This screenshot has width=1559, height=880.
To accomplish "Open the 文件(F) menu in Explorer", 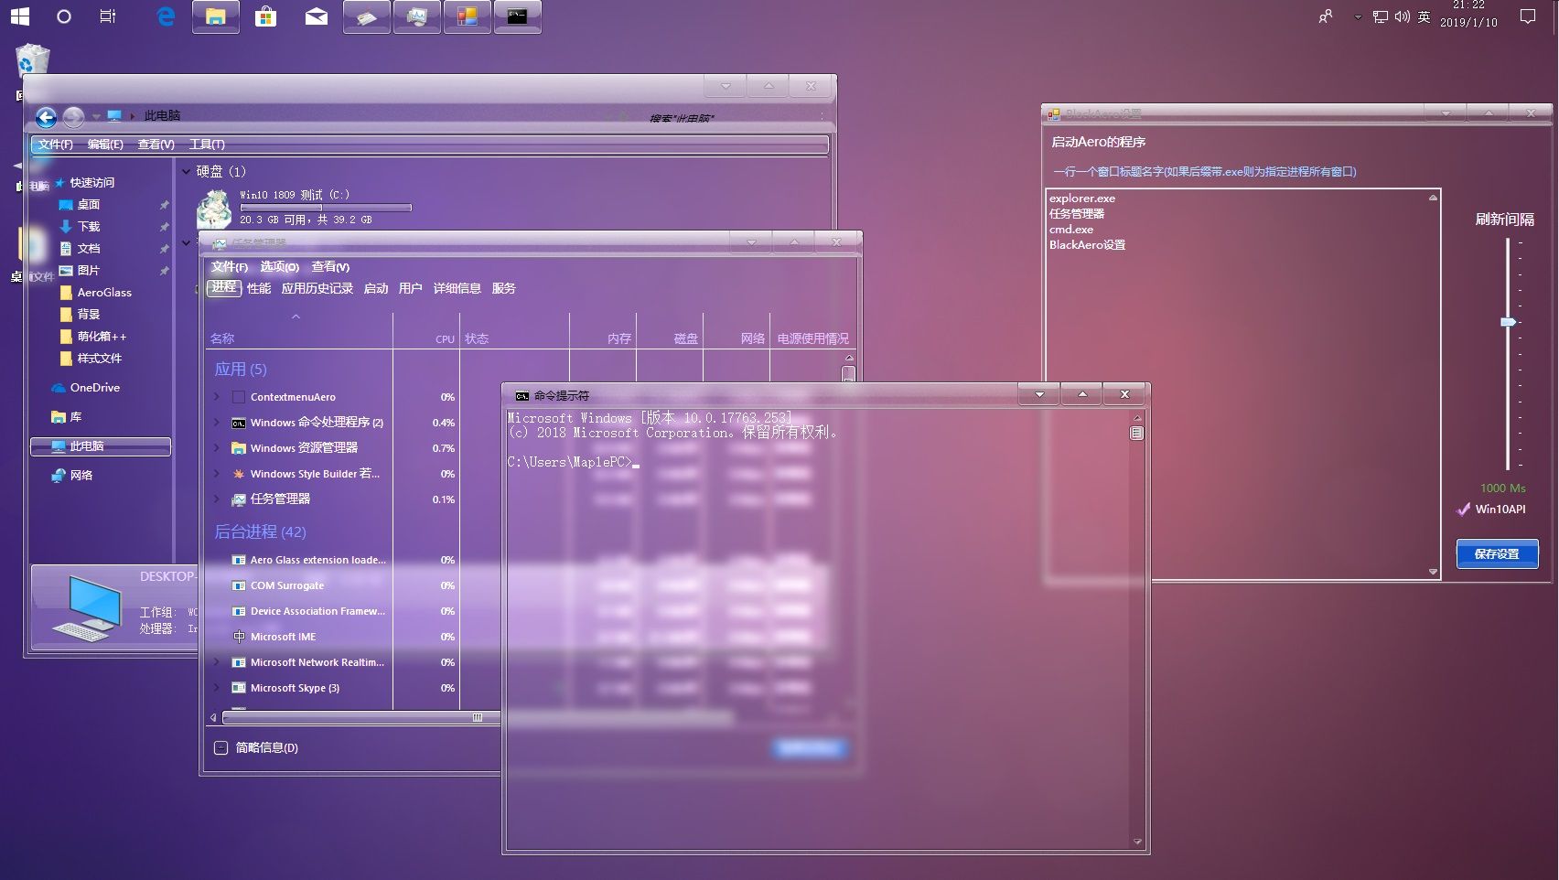I will pos(56,145).
